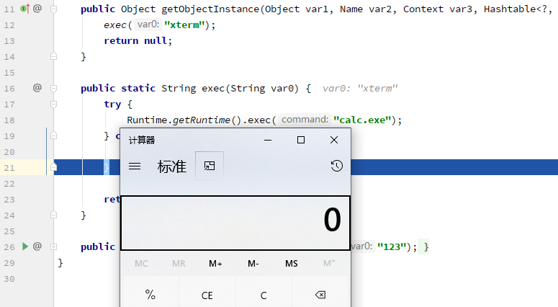558x307 pixels.
Task: Click fold marker on line 19
Action: [x=53, y=135]
